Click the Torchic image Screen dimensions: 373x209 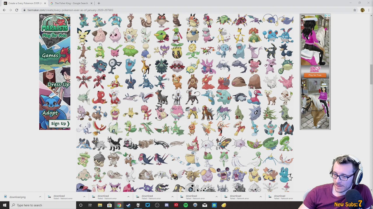[192, 128]
